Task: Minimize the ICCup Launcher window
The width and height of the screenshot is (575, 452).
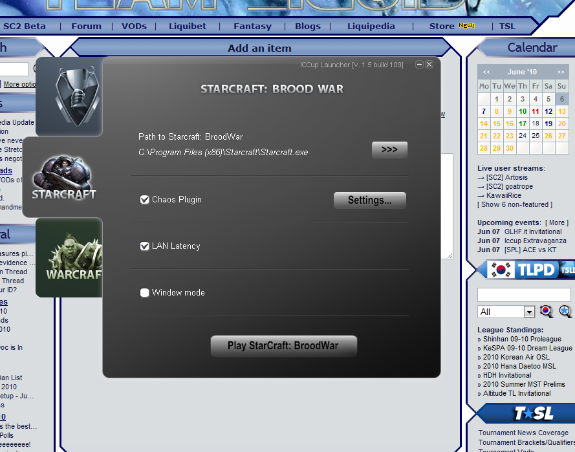Action: tap(419, 65)
